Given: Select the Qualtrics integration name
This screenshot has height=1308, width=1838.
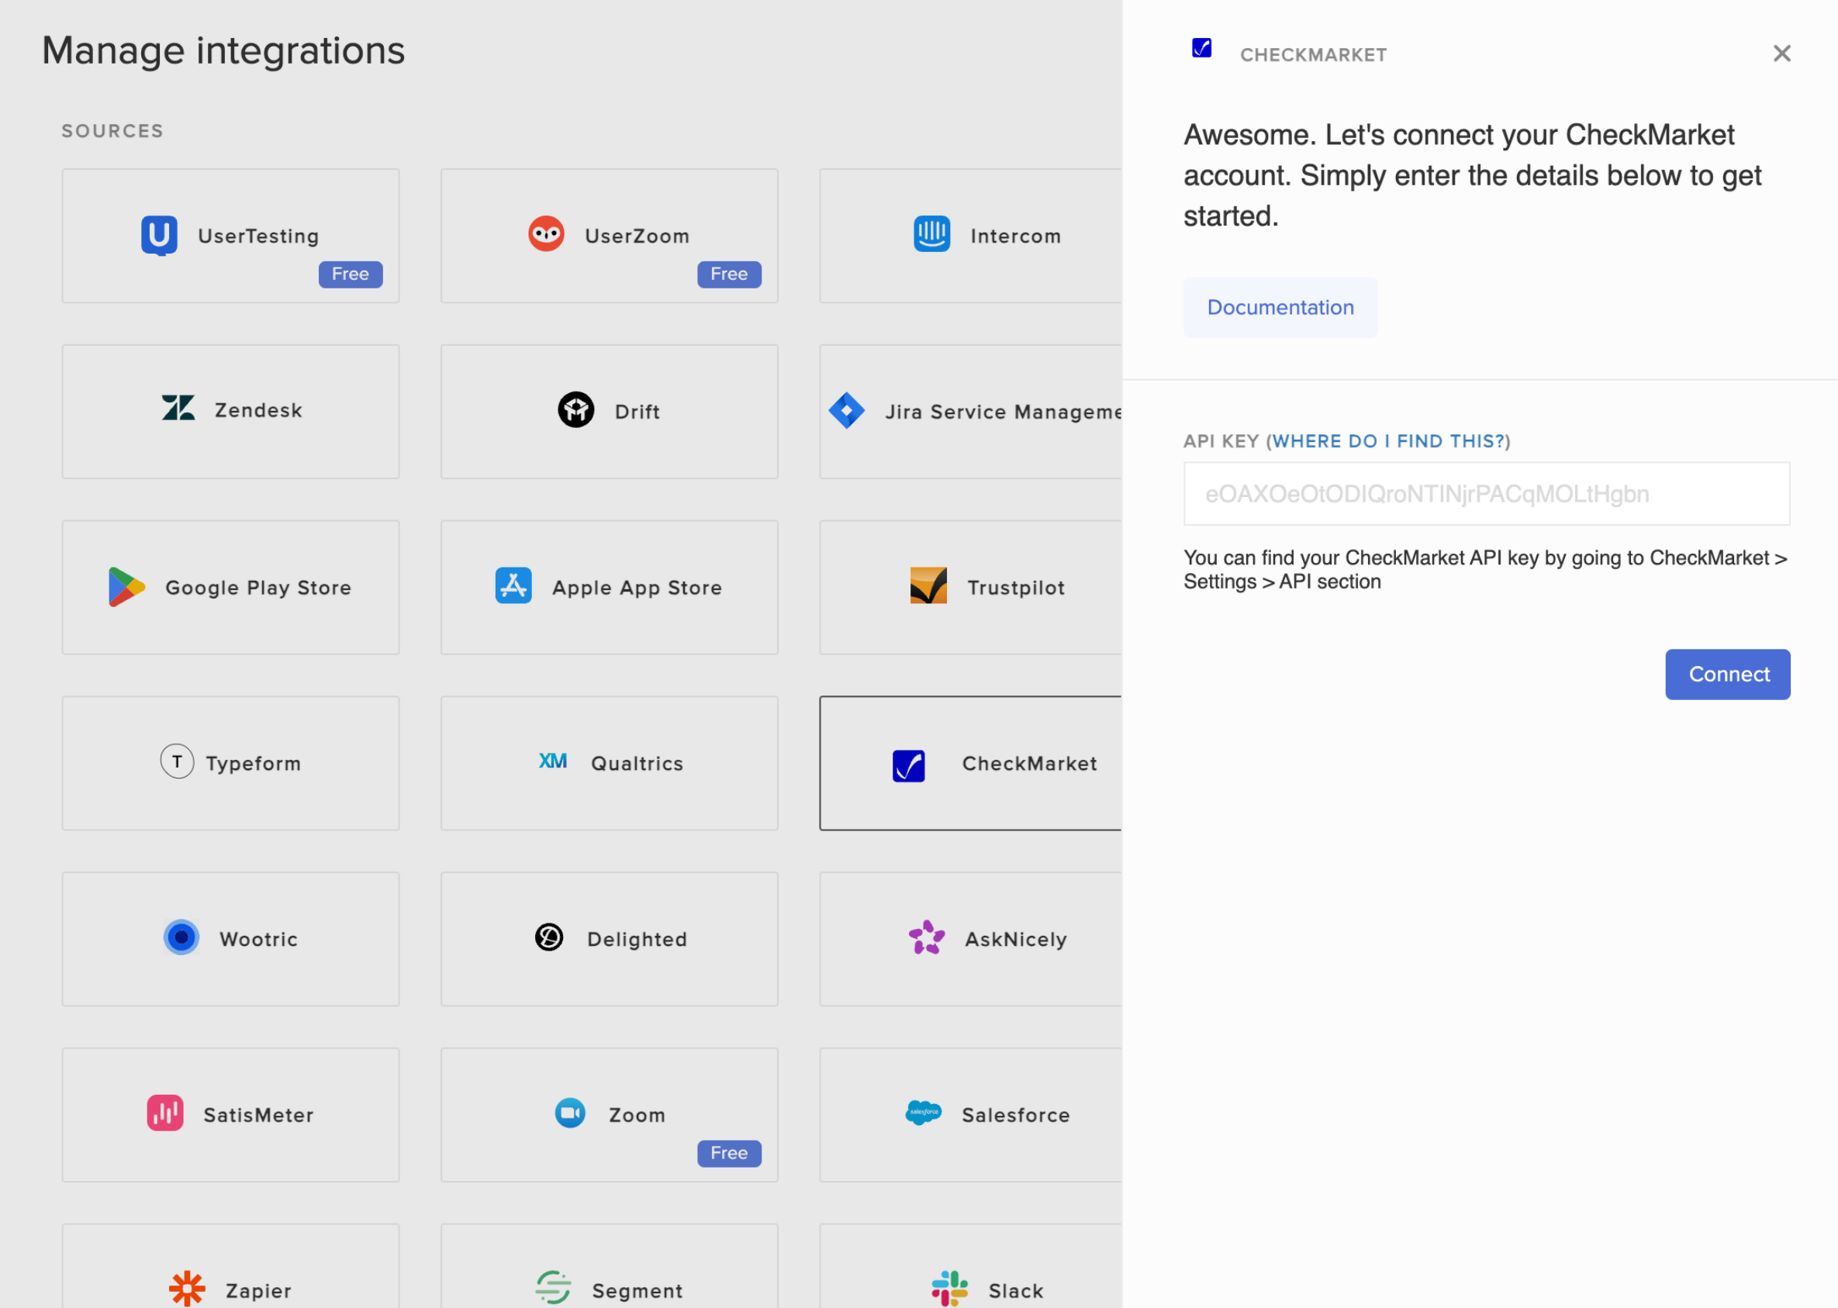Looking at the screenshot, I should (x=637, y=764).
